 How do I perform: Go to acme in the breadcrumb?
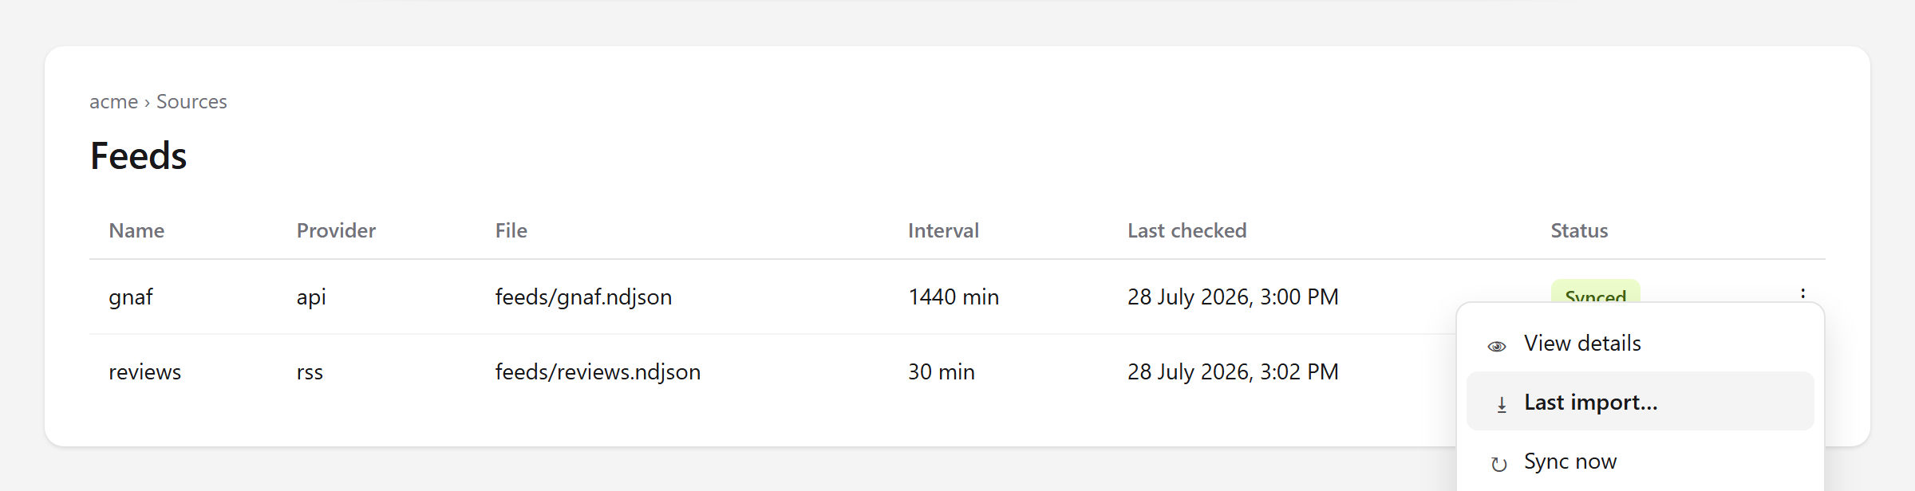point(113,102)
